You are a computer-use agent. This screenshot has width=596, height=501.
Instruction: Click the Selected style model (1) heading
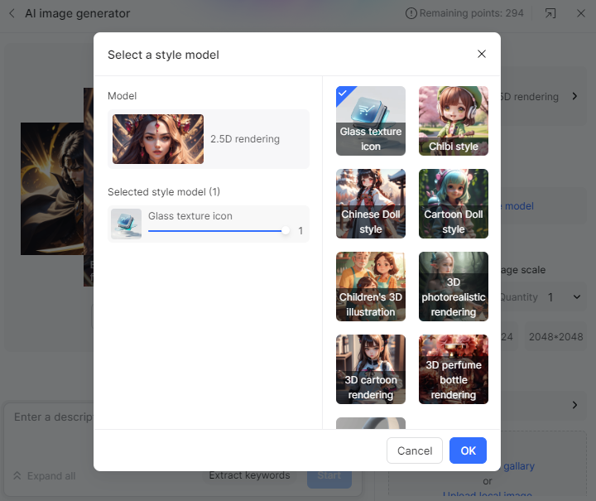[164, 191]
